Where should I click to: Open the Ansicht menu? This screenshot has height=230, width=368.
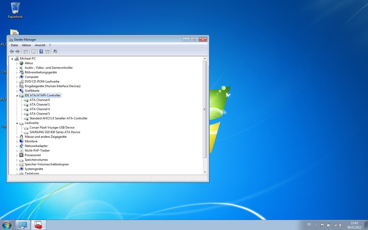tap(40, 45)
